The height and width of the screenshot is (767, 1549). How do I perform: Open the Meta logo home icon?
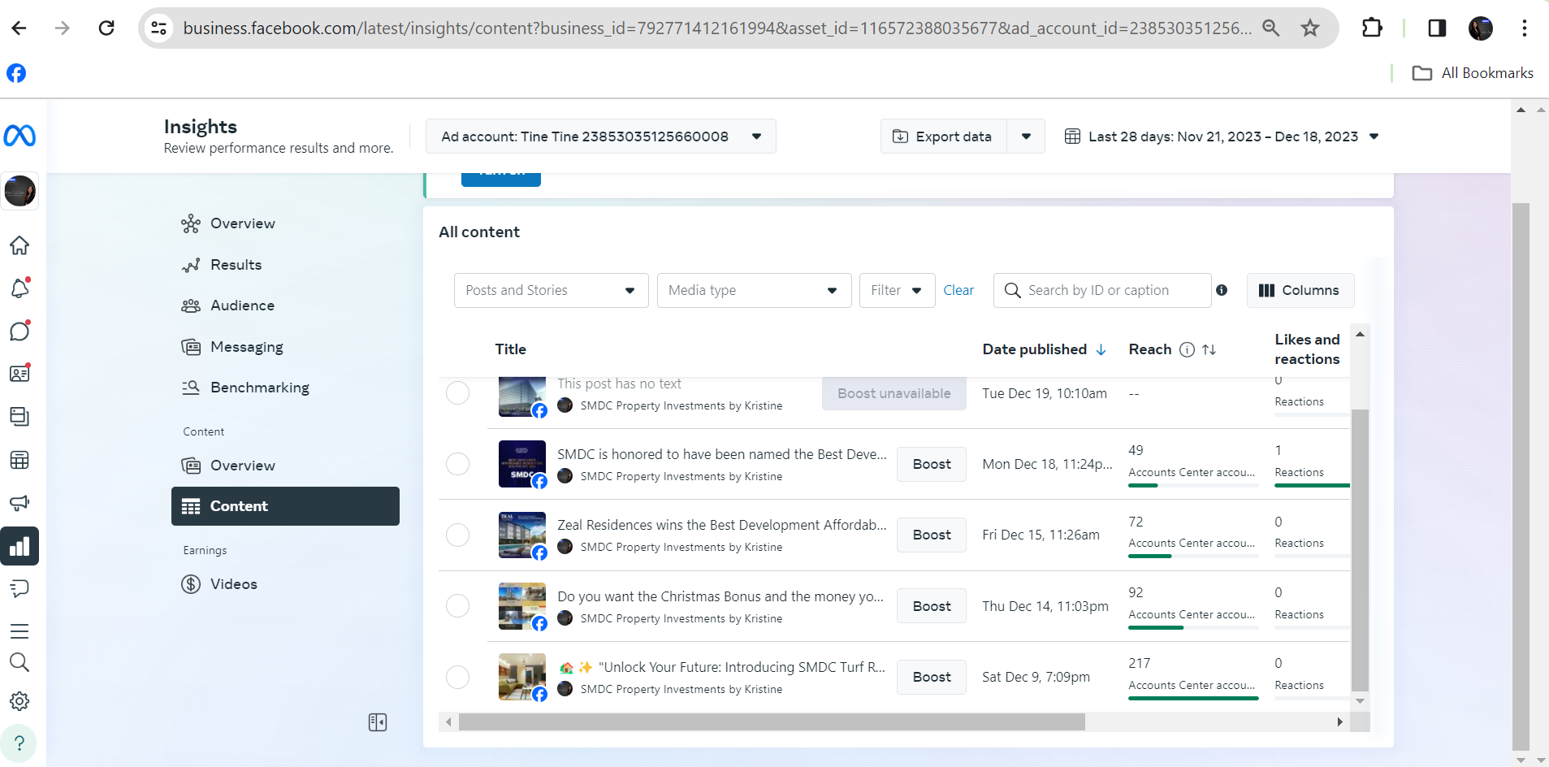[19, 136]
